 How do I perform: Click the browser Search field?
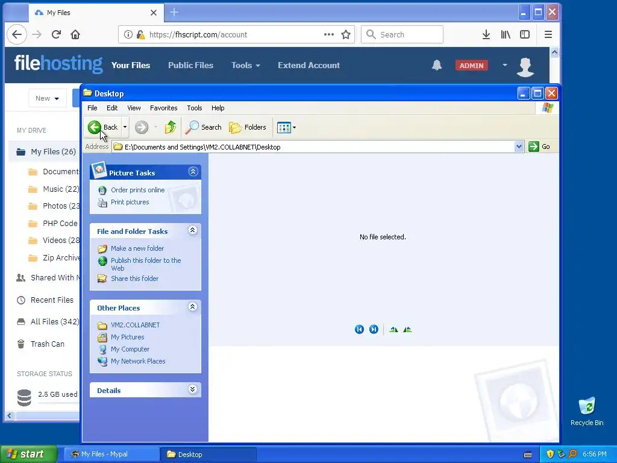tap(402, 34)
